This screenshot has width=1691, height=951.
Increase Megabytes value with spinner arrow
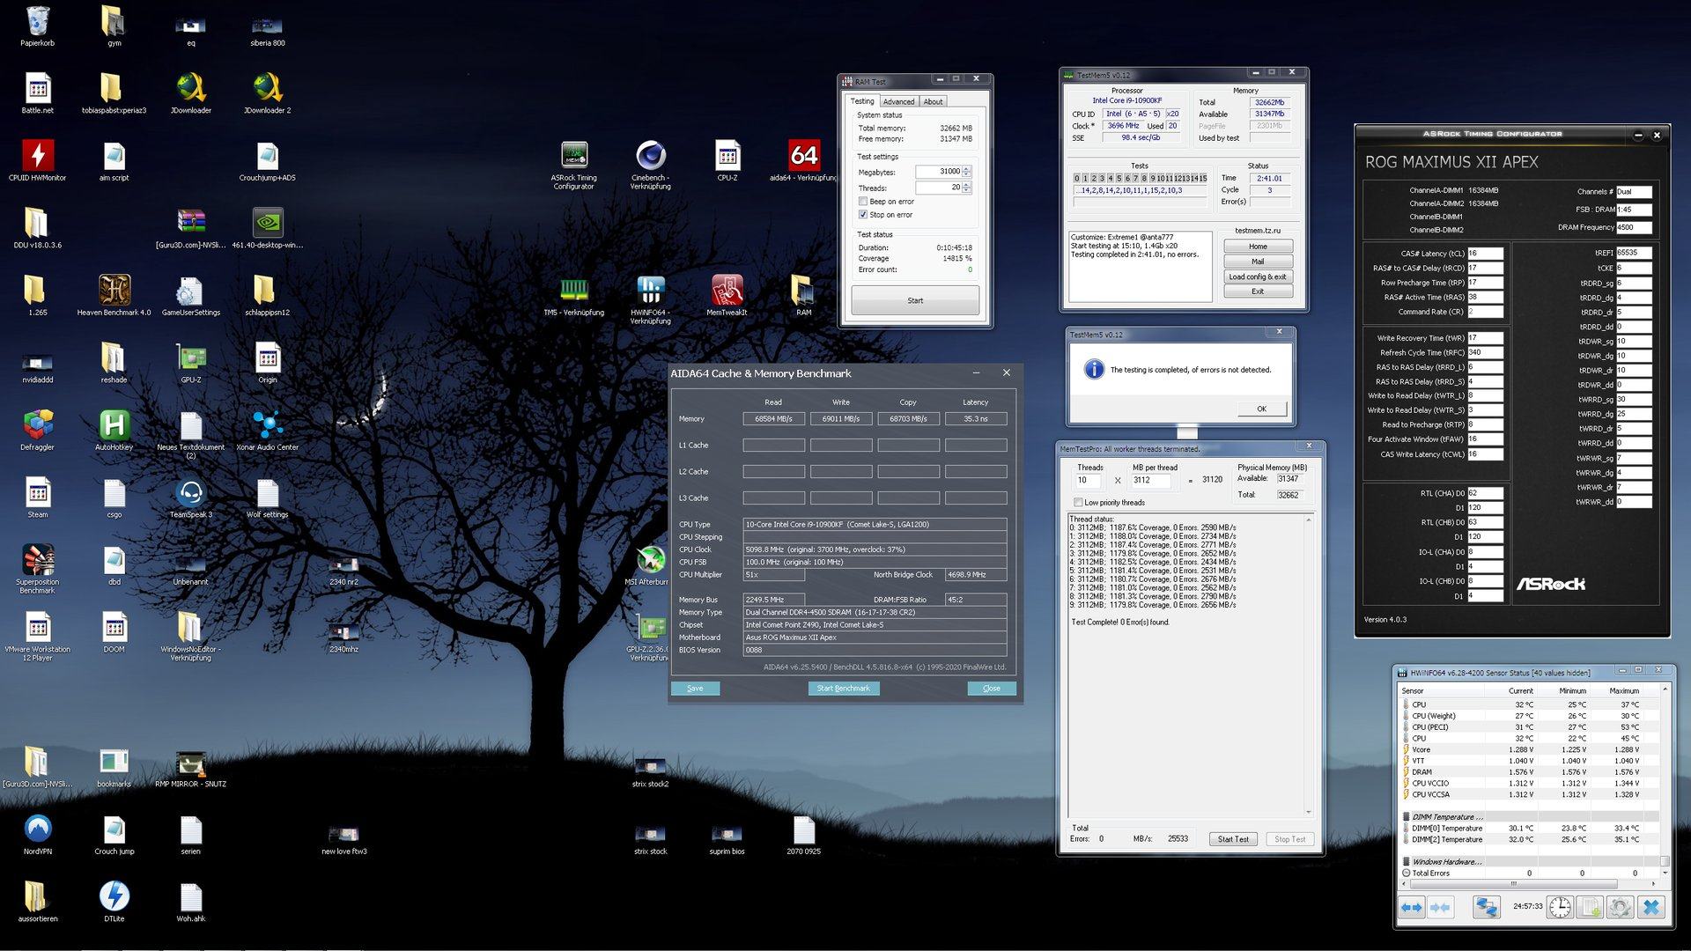click(967, 168)
